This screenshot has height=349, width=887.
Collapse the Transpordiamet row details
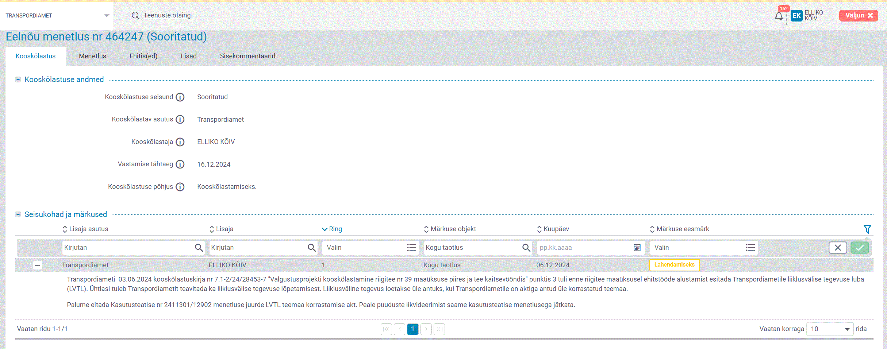[x=38, y=265]
